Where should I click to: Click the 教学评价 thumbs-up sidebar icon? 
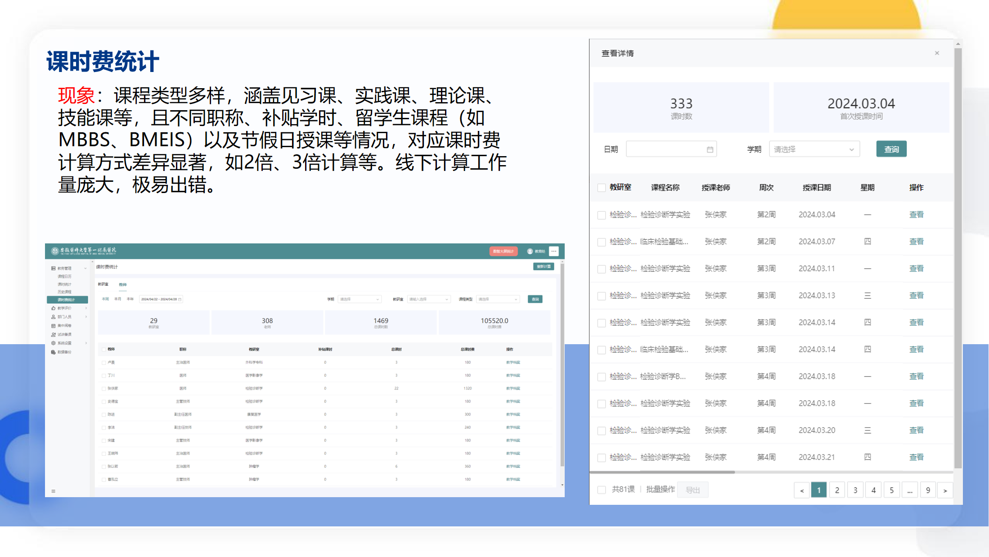point(54,308)
